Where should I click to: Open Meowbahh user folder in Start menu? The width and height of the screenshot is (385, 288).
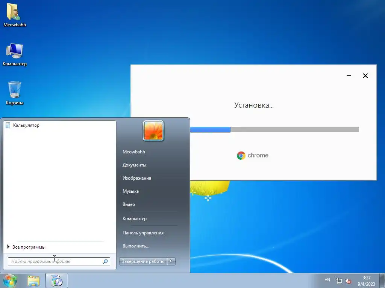pos(134,152)
